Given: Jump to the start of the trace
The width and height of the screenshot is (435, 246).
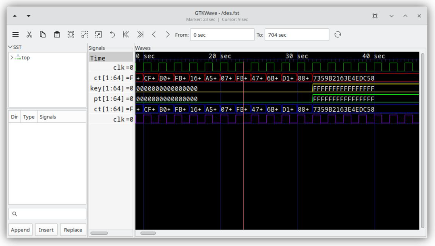Looking at the screenshot, I should 126,35.
